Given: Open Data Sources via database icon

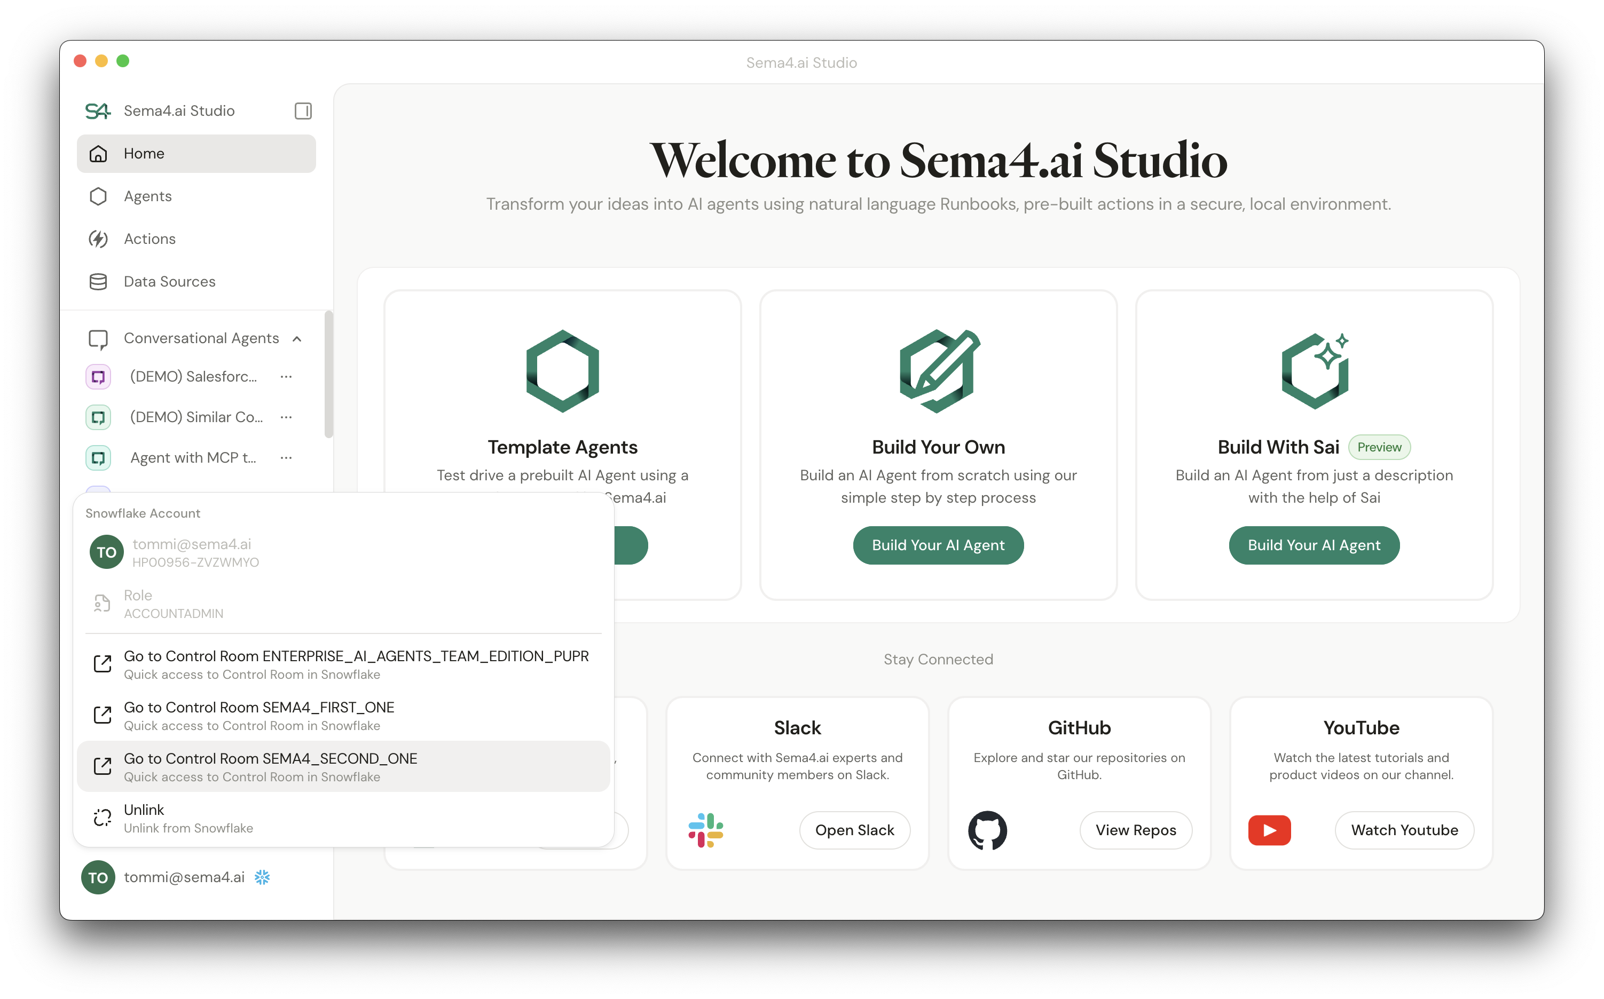Looking at the screenshot, I should click(x=98, y=281).
